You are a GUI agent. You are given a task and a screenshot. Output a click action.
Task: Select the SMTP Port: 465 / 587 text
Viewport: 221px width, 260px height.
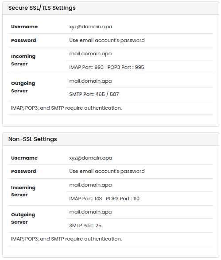(x=94, y=94)
